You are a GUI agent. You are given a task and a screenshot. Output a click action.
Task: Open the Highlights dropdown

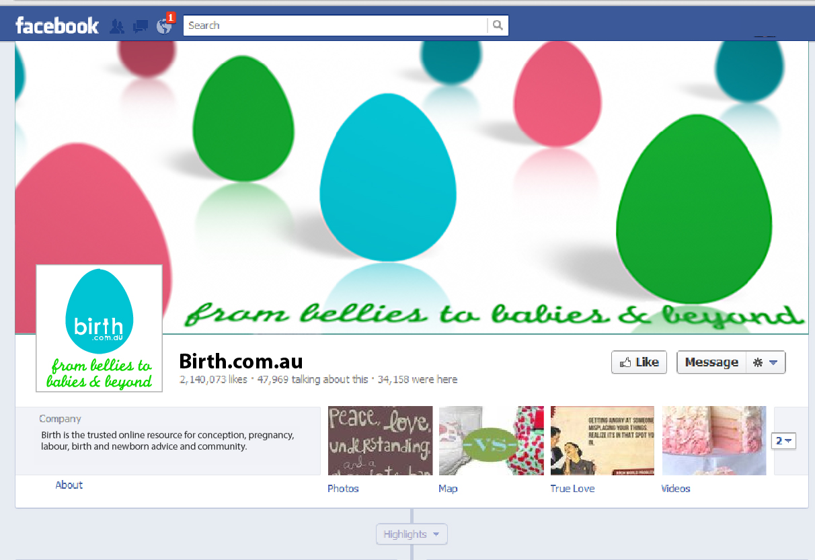point(412,534)
